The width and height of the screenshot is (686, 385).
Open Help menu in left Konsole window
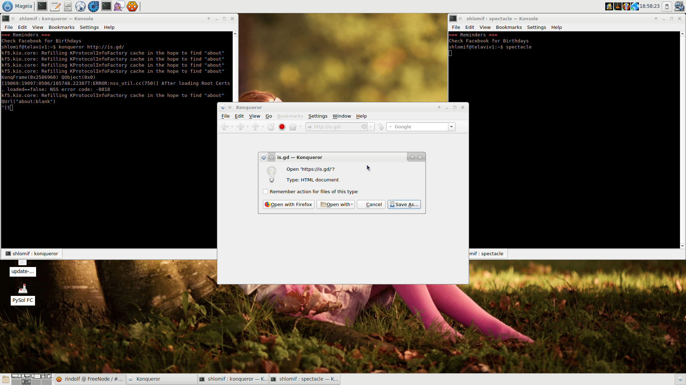[x=109, y=27]
